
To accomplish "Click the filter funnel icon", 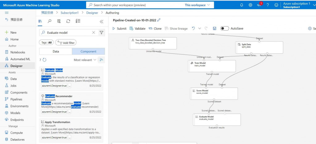I will coord(101,33).
